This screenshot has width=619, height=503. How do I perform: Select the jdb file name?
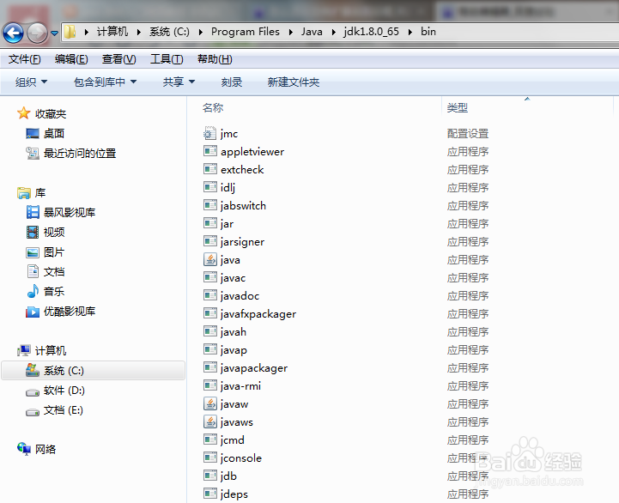coord(228,476)
